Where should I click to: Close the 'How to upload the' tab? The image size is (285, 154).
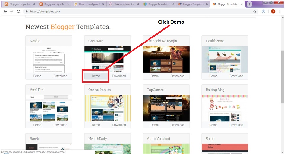[x=138, y=4]
